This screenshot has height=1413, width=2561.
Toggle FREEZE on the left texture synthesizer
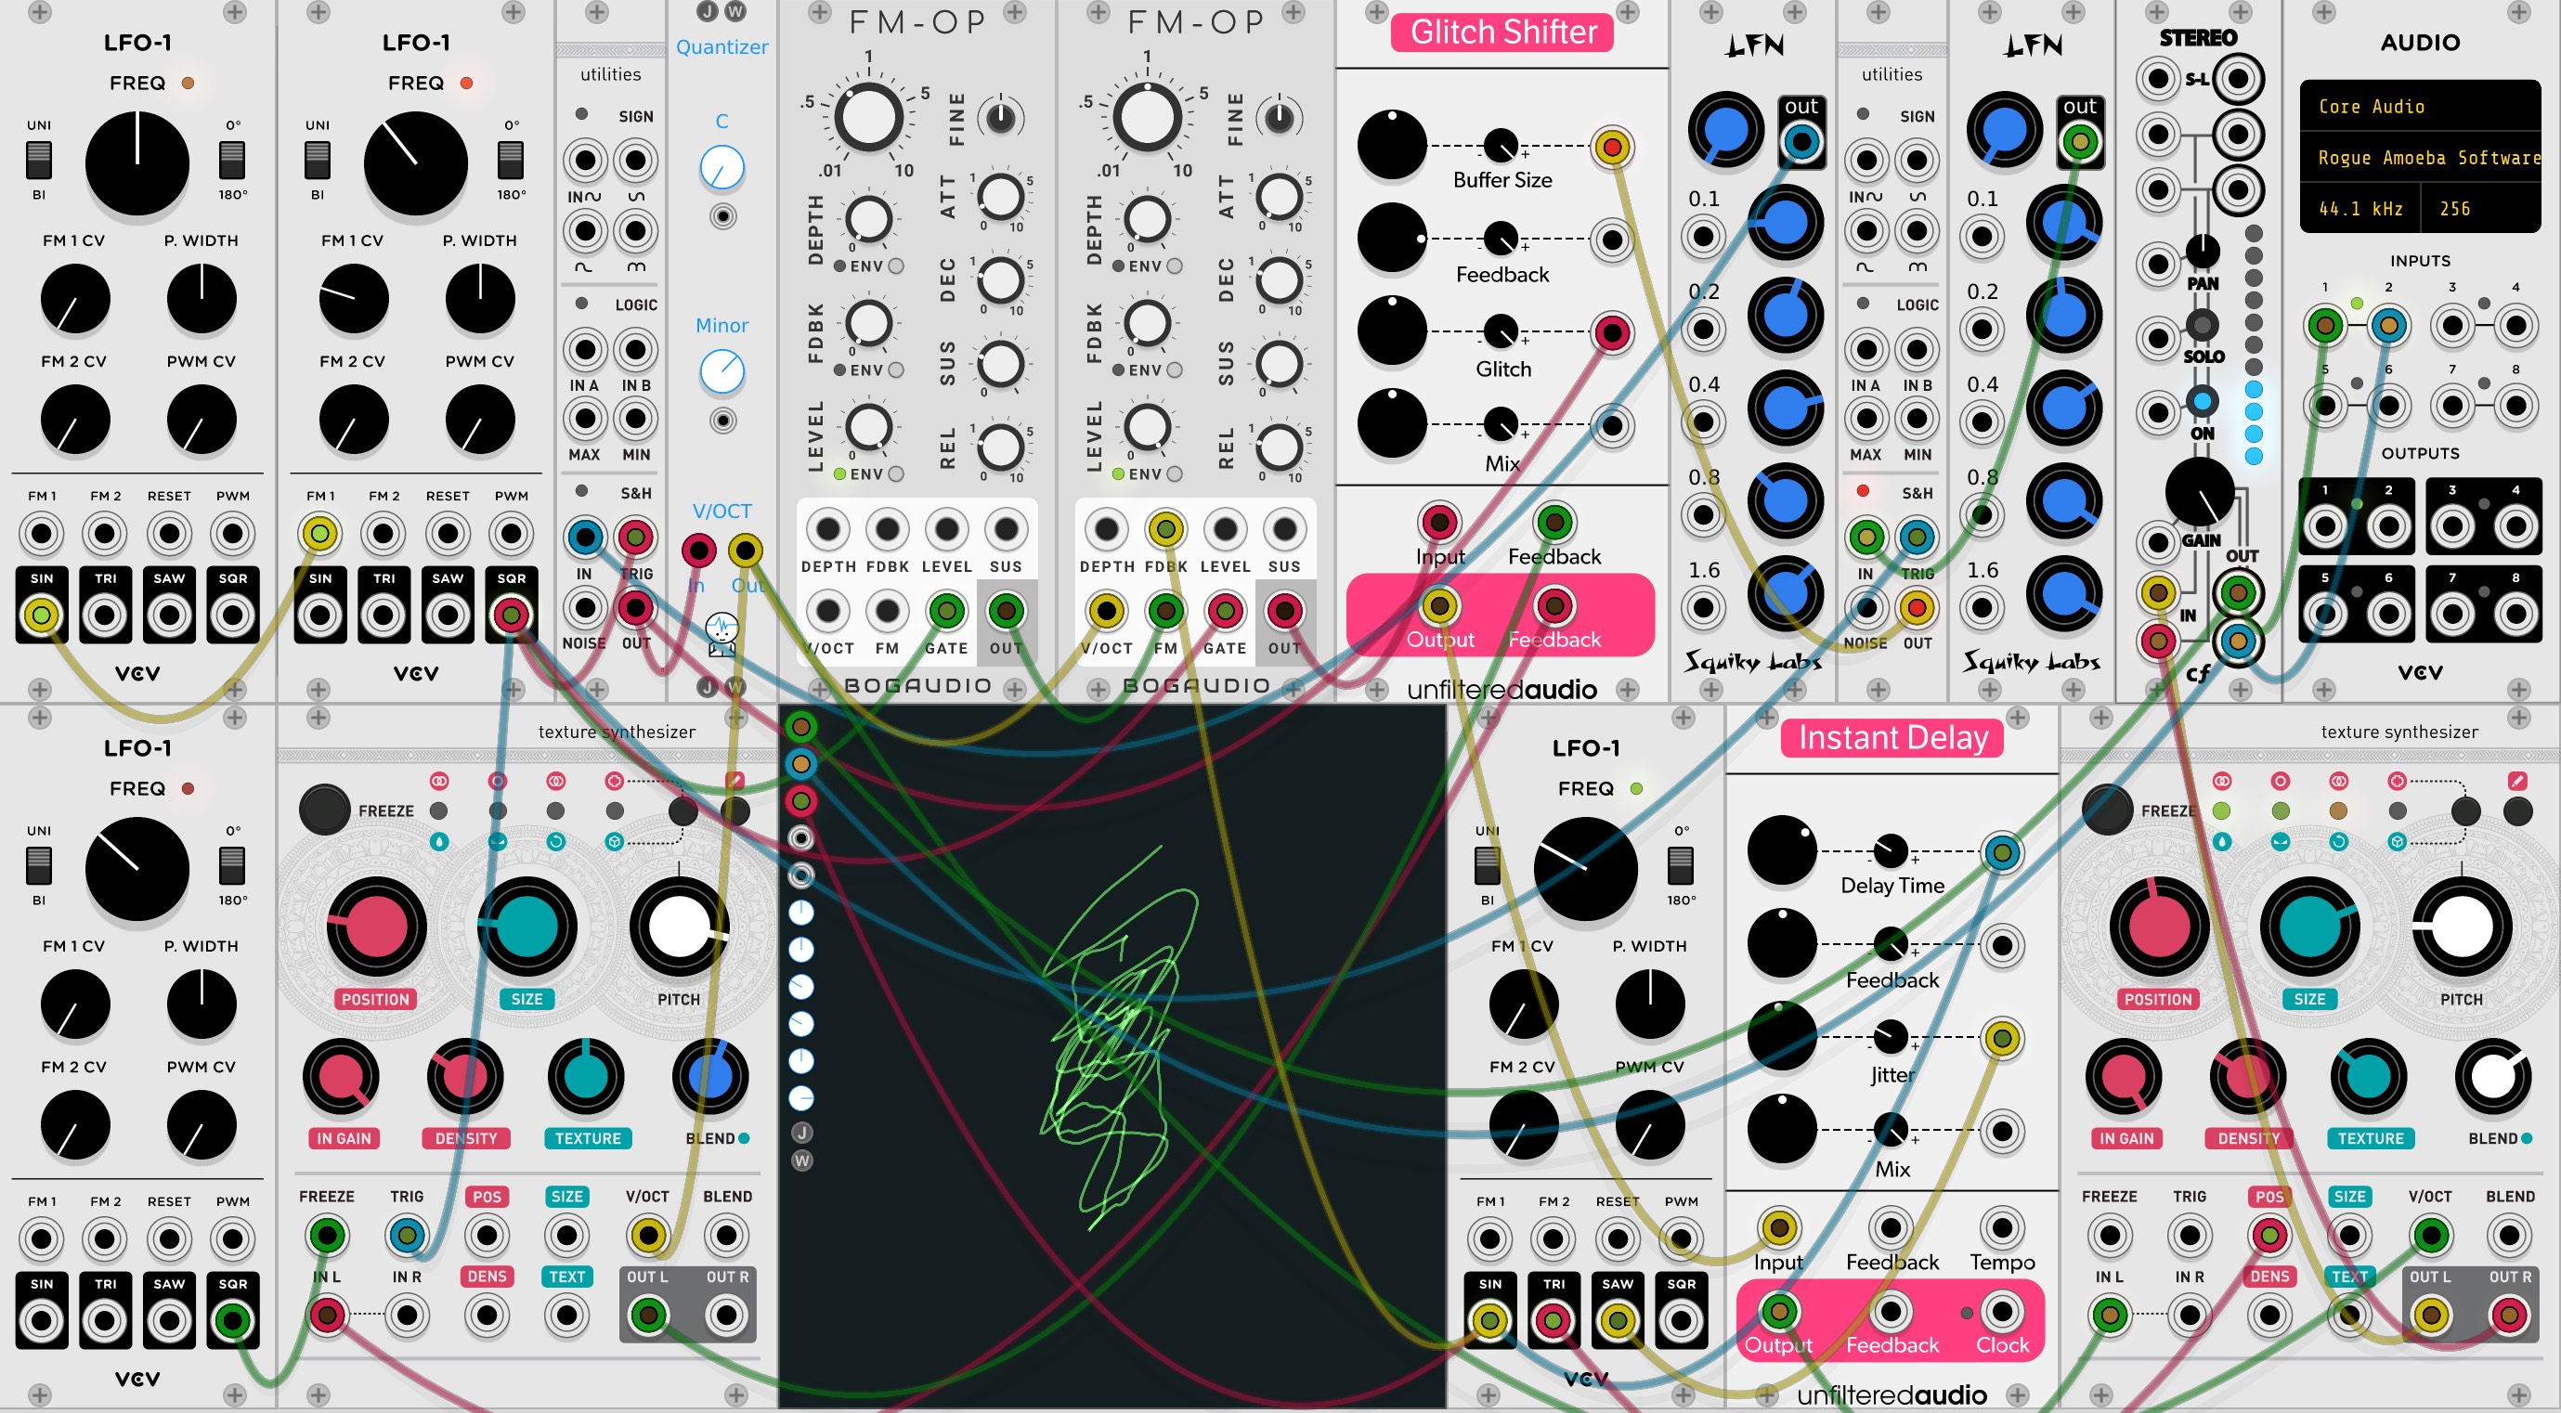[x=324, y=810]
